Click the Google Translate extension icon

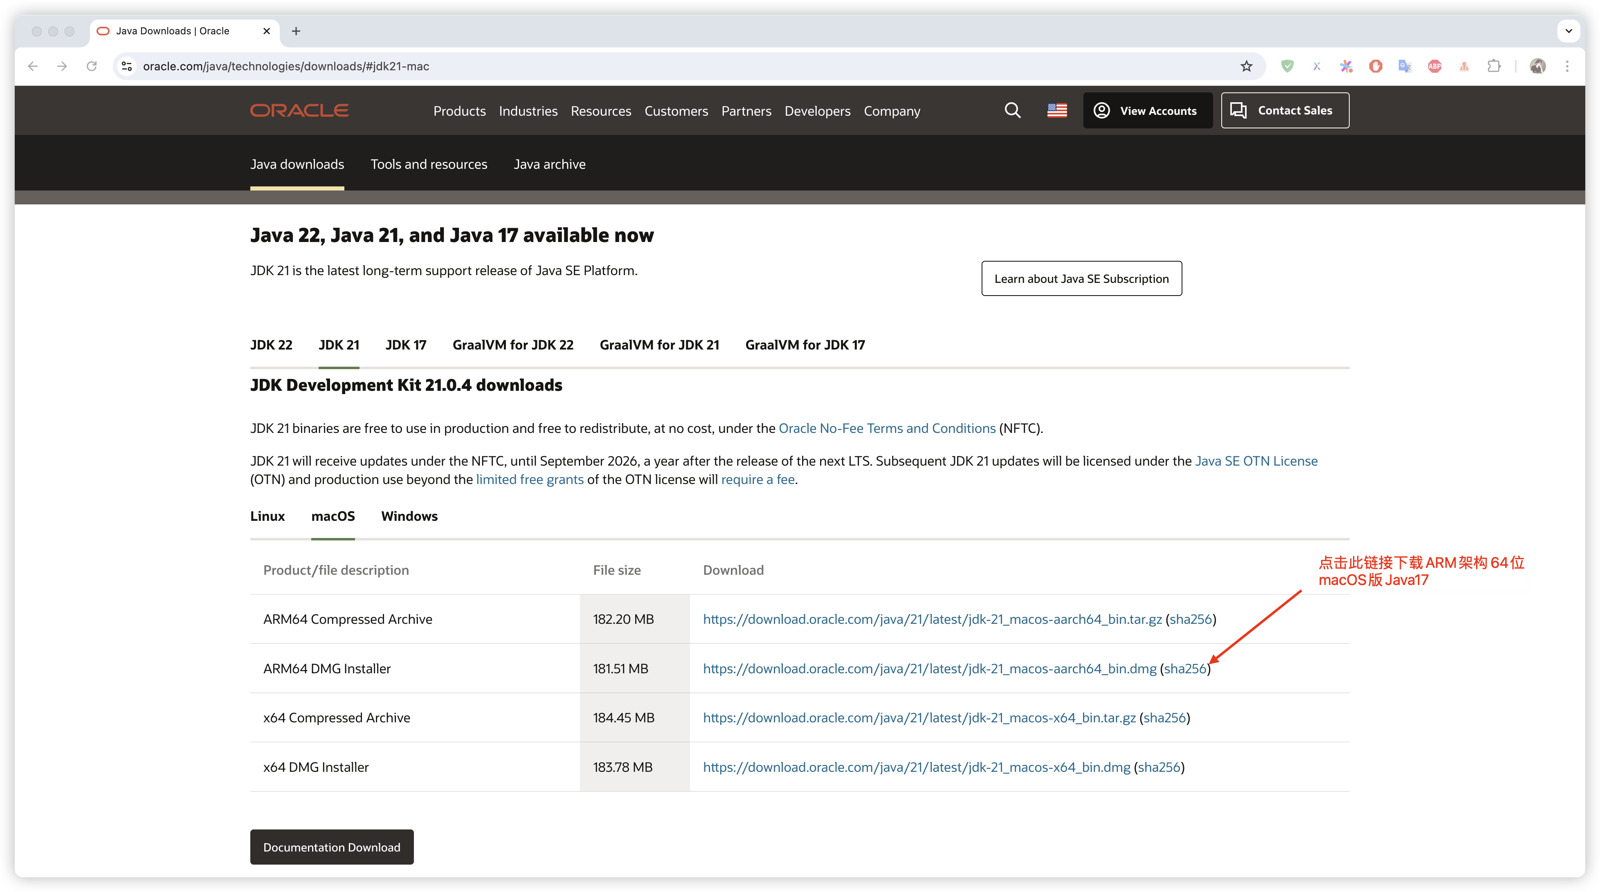click(1404, 66)
